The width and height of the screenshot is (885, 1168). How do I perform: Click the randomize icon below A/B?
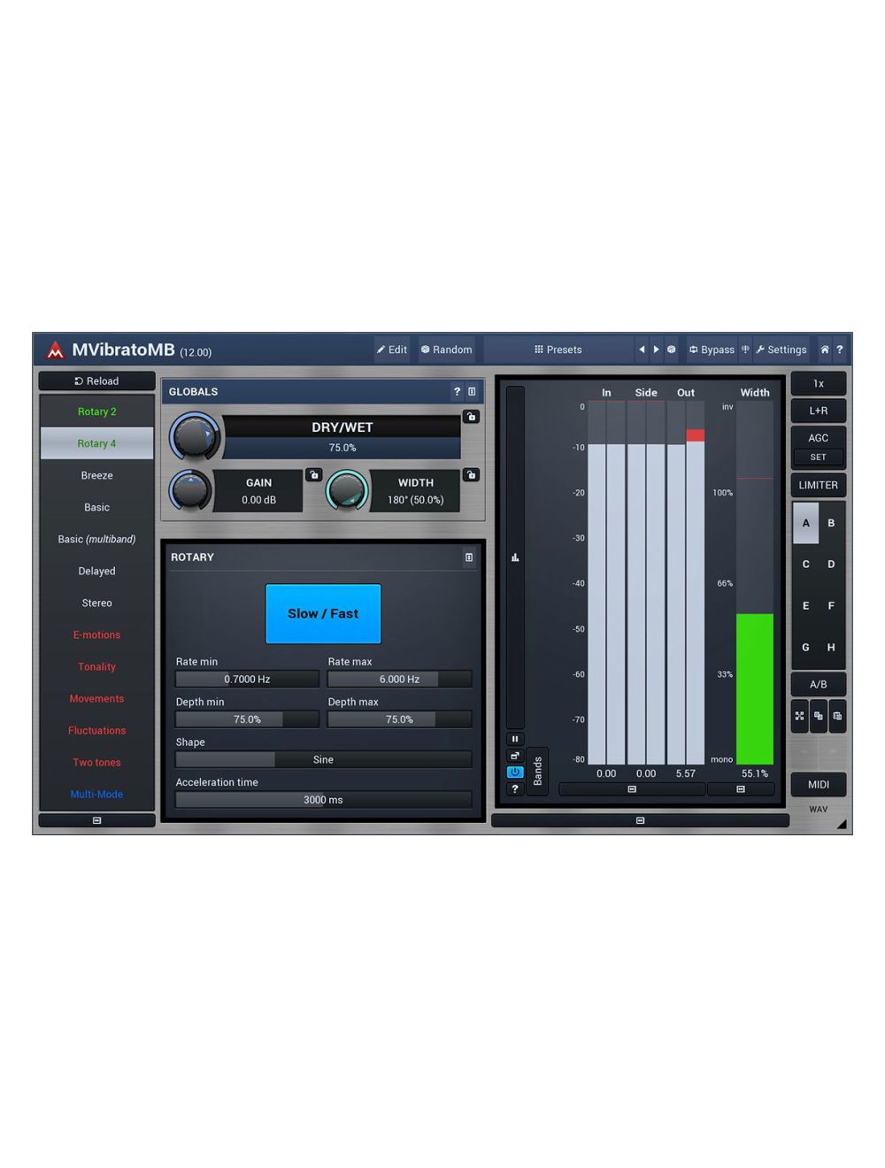point(799,716)
